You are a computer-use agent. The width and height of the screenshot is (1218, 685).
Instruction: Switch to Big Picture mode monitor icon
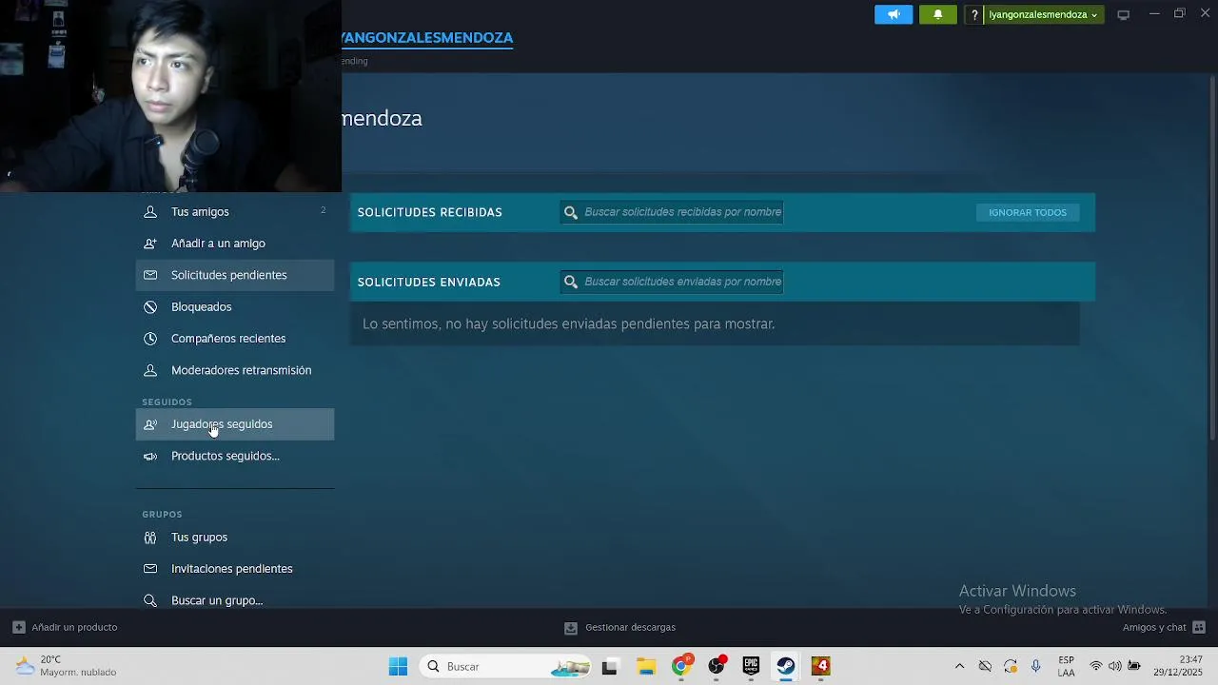(x=1124, y=14)
